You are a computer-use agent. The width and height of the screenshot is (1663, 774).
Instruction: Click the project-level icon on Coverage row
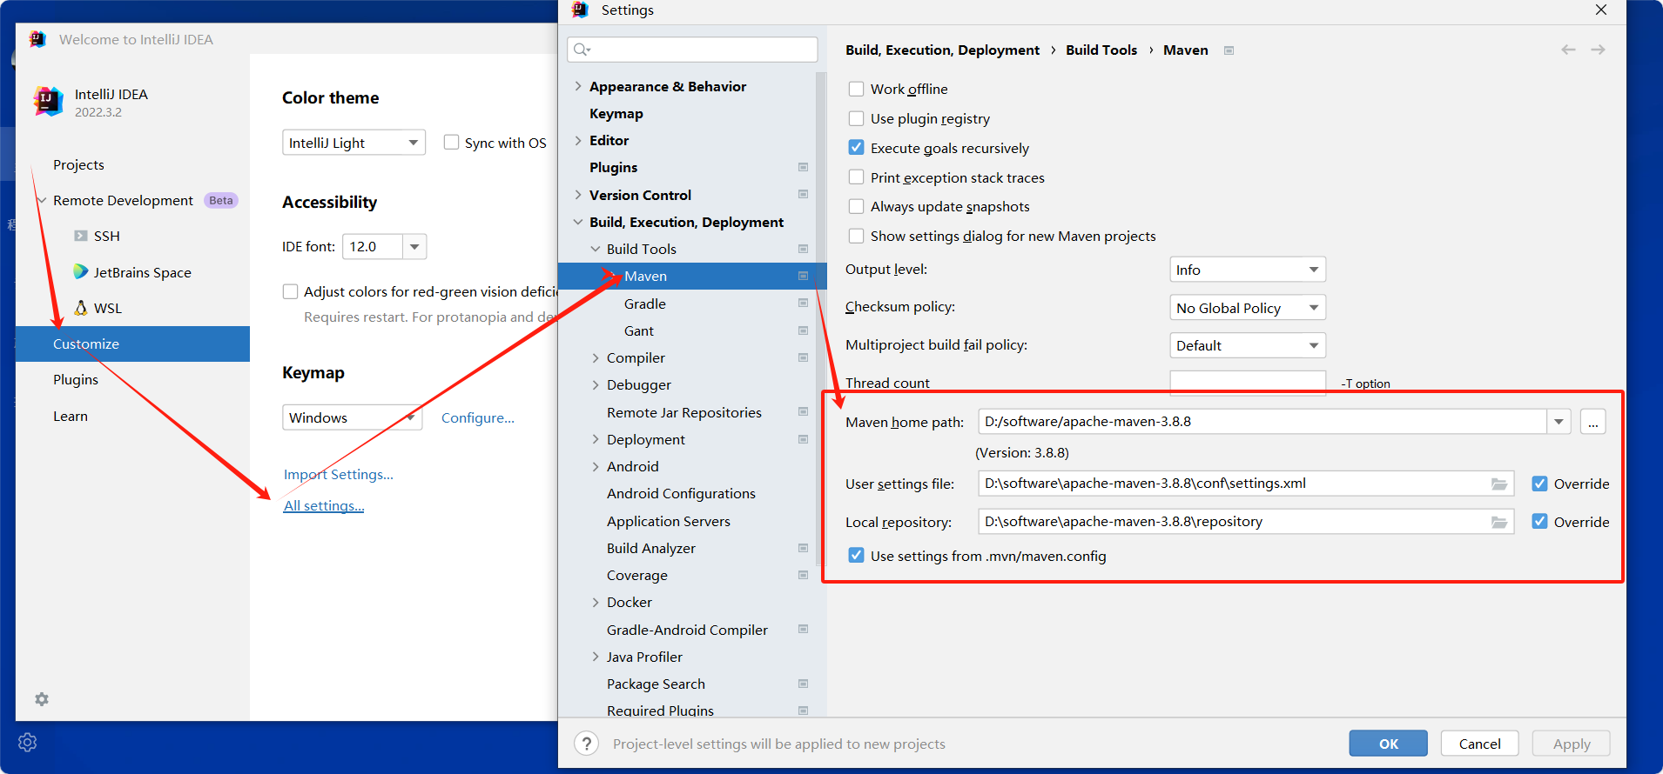tap(803, 575)
